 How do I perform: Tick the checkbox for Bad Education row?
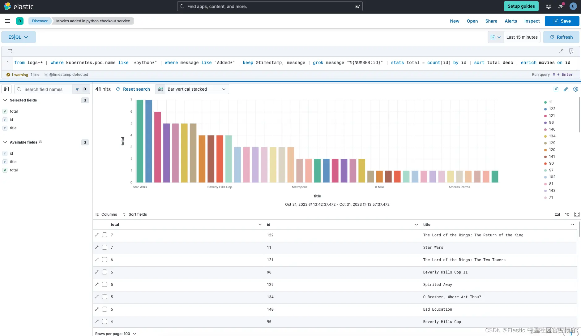pos(105,309)
